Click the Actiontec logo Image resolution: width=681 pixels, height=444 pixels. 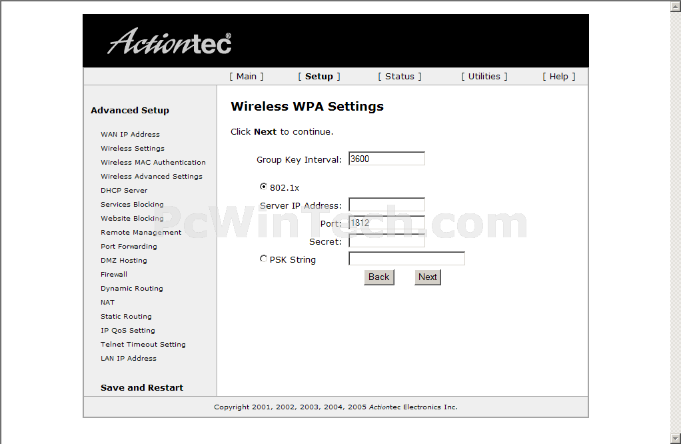(169, 42)
